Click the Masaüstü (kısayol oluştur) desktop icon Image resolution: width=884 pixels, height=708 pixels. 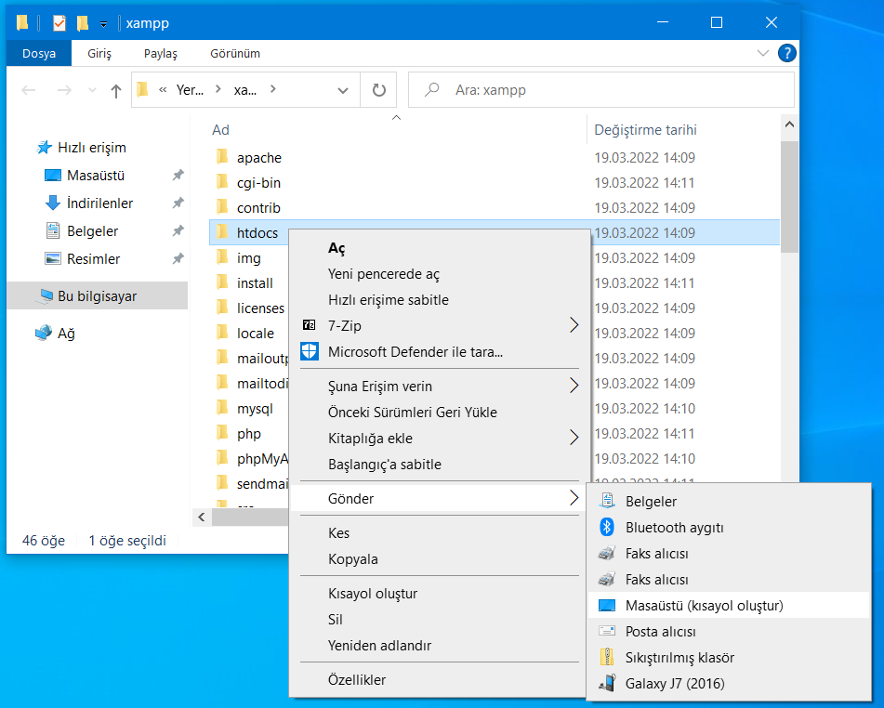(607, 605)
